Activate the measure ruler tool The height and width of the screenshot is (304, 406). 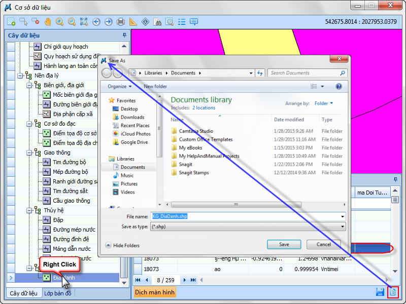(x=133, y=22)
